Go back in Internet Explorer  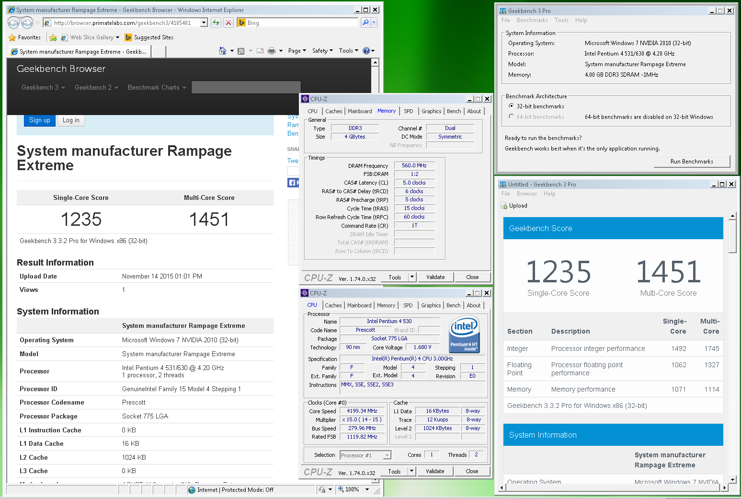[x=13, y=23]
